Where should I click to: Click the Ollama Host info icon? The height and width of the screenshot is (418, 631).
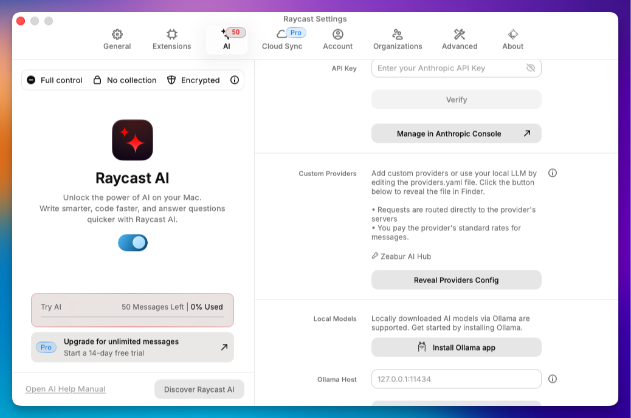[553, 379]
